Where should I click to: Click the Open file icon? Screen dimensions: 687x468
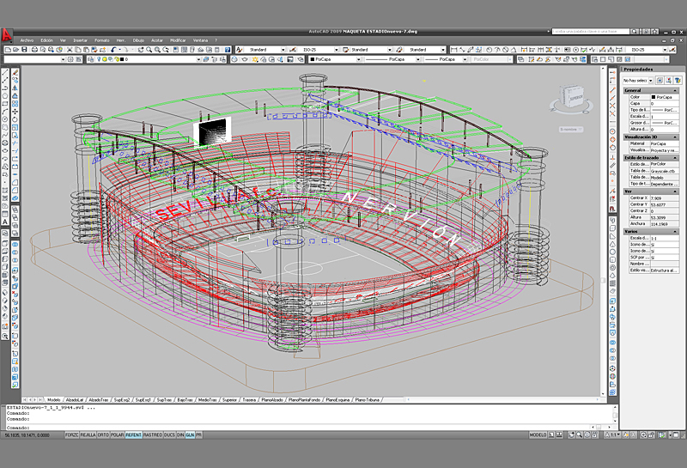[x=15, y=50]
